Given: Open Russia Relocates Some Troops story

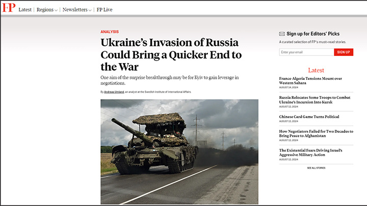Looking at the screenshot, I should pyautogui.click(x=314, y=100).
